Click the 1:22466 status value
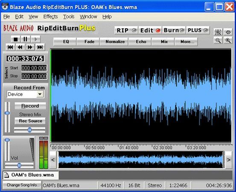236x192 pixels. [178, 185]
